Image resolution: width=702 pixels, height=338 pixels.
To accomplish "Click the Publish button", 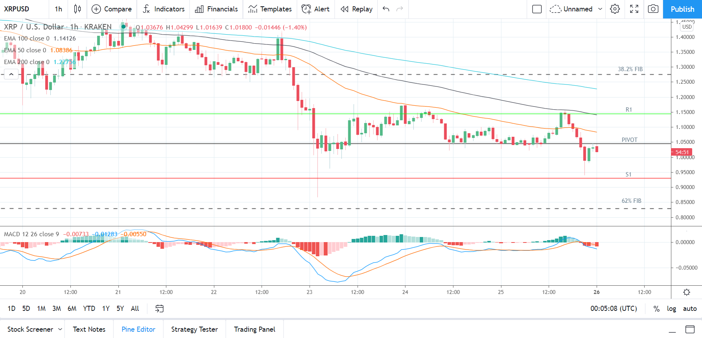I will [682, 9].
